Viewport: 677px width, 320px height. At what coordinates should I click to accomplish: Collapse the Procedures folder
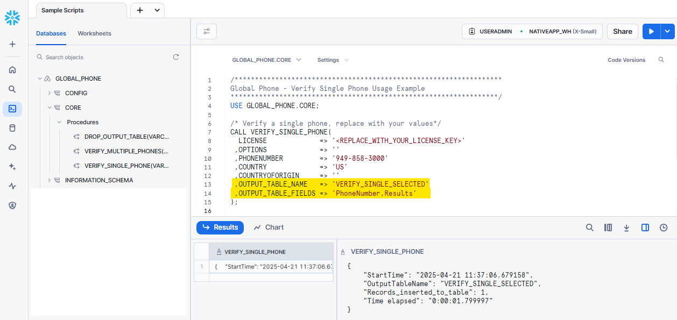[59, 122]
